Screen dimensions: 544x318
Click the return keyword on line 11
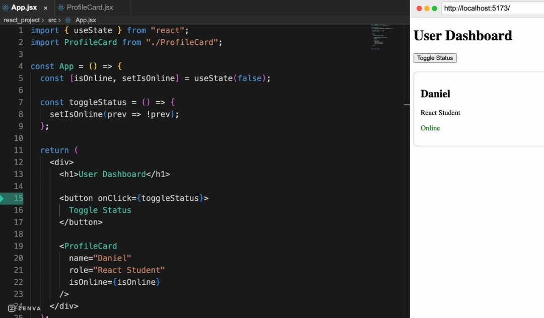tap(54, 150)
